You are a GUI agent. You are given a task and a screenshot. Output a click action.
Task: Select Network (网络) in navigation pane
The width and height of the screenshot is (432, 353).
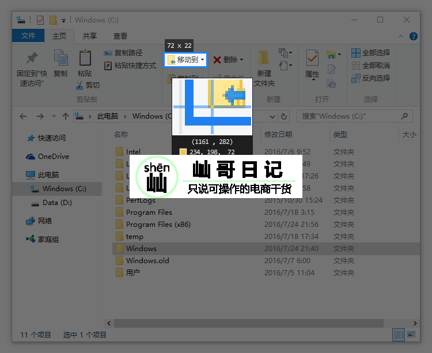(39, 221)
